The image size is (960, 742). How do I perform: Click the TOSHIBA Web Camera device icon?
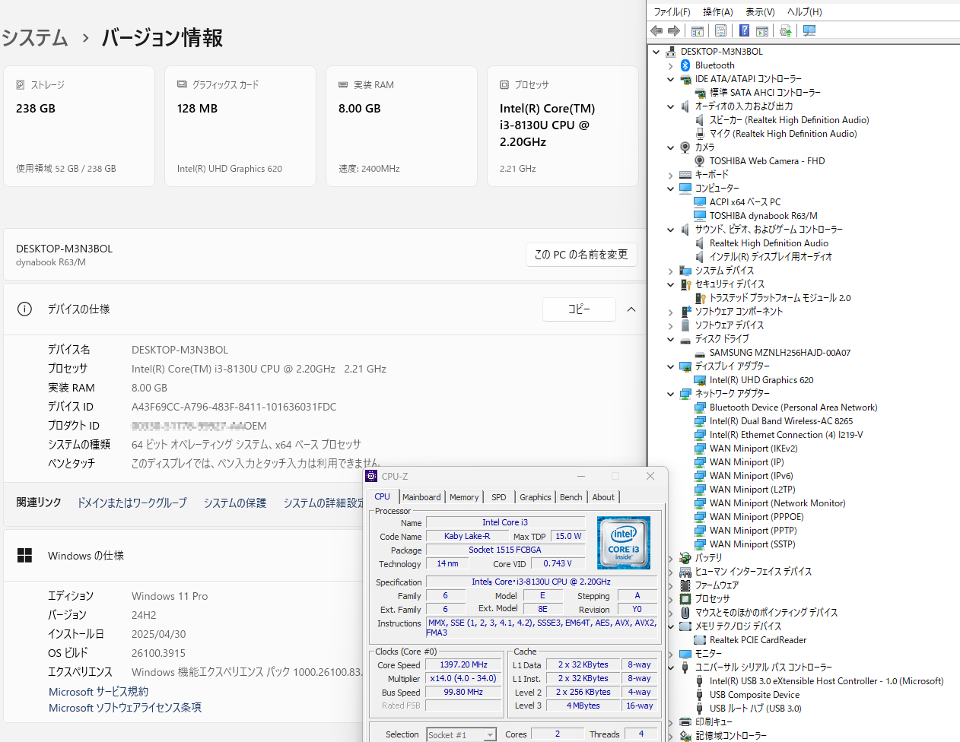click(700, 161)
